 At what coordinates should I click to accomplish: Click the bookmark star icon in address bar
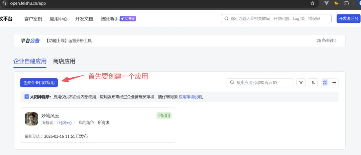pos(313,3)
